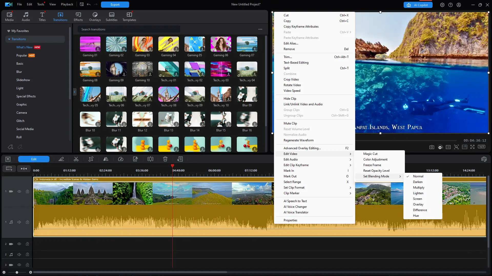Click the trash delete icon in timeline toolbar
Image resolution: width=492 pixels, height=276 pixels.
165,159
